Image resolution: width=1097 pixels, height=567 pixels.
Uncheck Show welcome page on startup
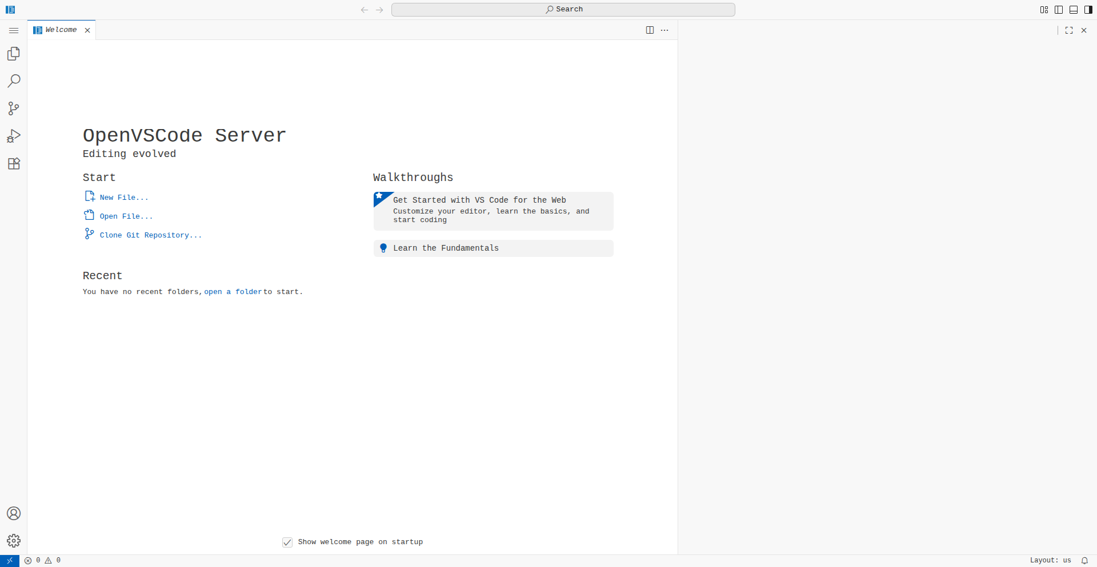pyautogui.click(x=287, y=542)
